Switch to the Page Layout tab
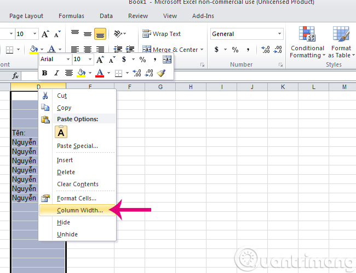Viewport: 356px width, 273px height. [x=26, y=16]
